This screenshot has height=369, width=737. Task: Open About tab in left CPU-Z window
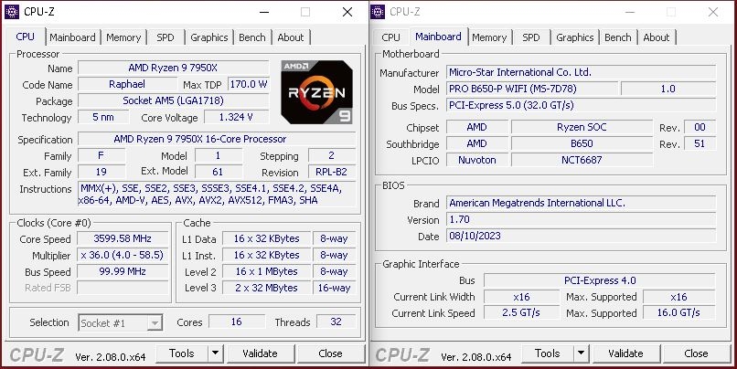291,37
